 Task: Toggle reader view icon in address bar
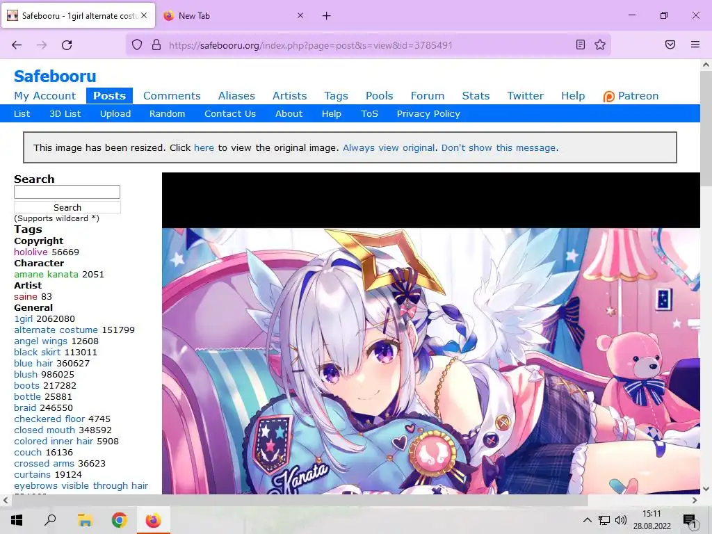tap(581, 44)
